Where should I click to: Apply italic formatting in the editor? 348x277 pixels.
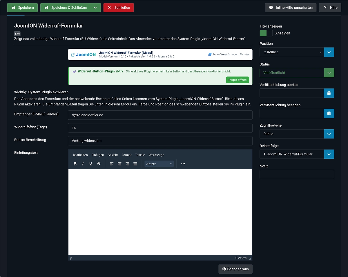coord(83,164)
